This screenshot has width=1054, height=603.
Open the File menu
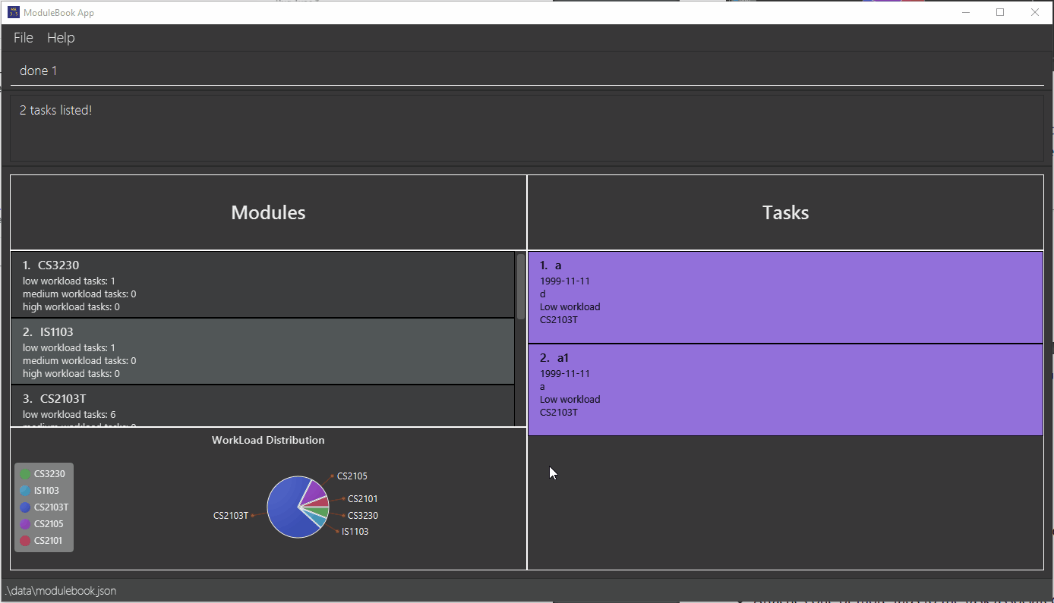(24, 38)
